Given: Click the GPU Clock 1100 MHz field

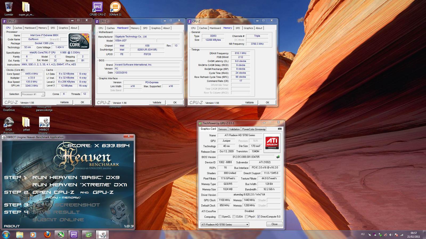Looking at the screenshot, I should coord(224,200).
